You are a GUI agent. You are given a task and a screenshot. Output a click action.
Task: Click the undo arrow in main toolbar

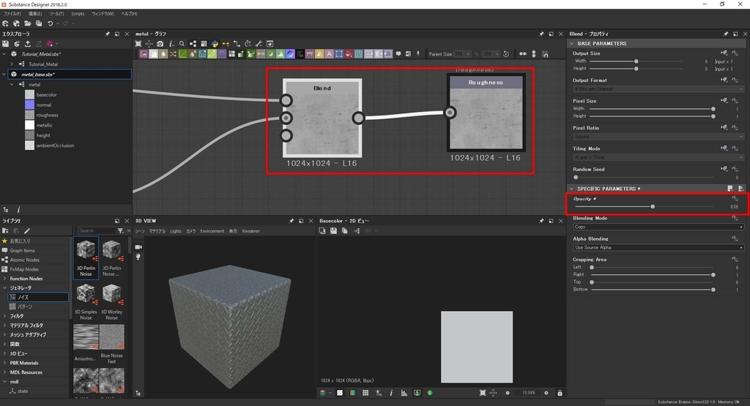click(50, 23)
